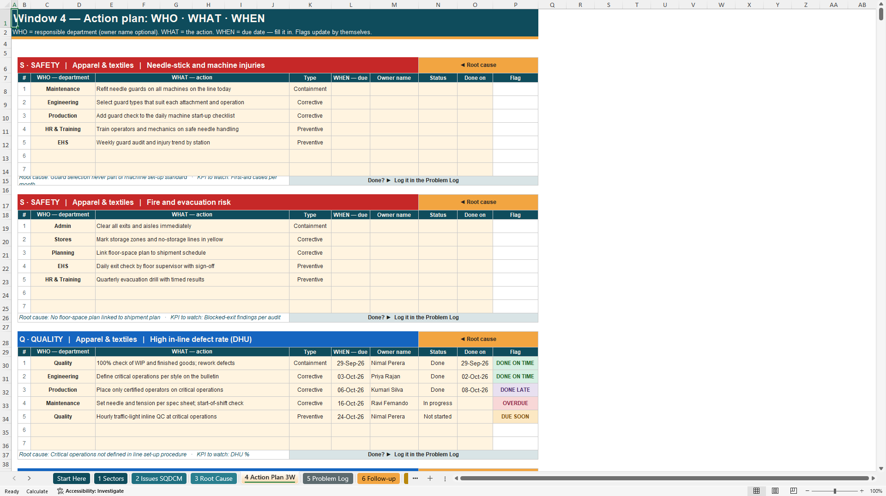
Task: Select the DUE SOON flag cell
Action: [515, 417]
